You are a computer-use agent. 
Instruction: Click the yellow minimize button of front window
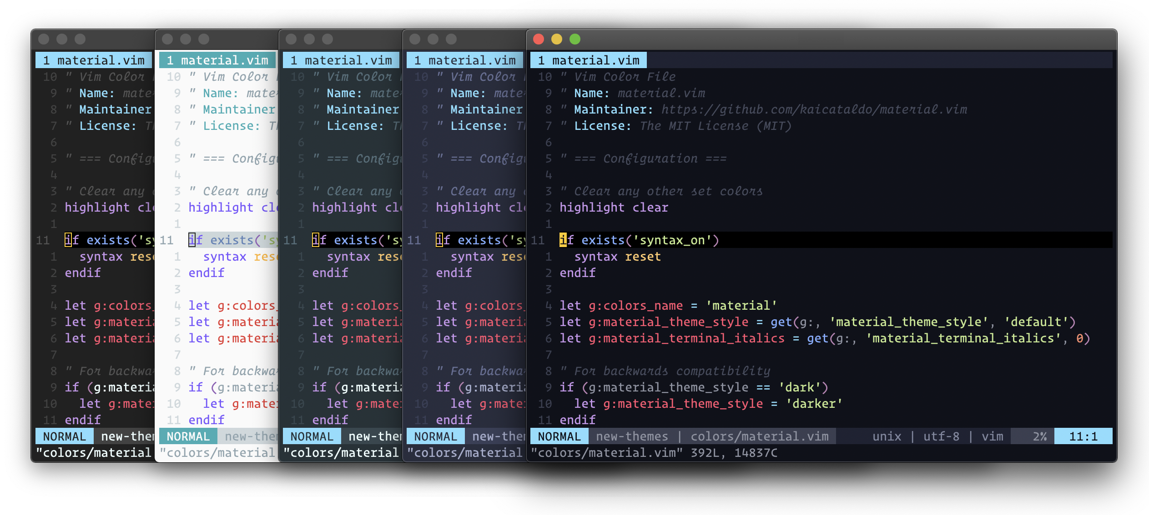click(x=557, y=39)
